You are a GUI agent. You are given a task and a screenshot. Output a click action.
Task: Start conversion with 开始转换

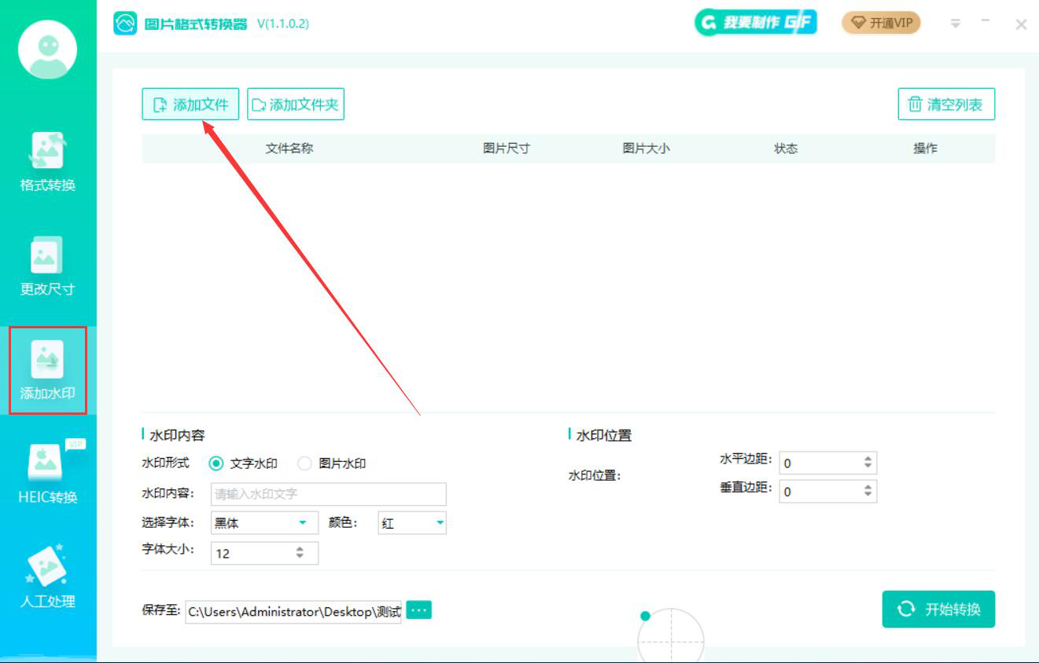938,609
